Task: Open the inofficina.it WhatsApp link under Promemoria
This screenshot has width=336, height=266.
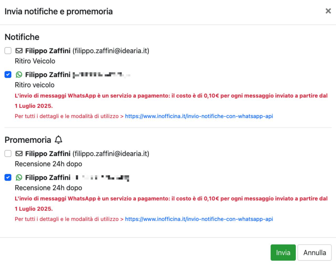Action: click(x=199, y=219)
